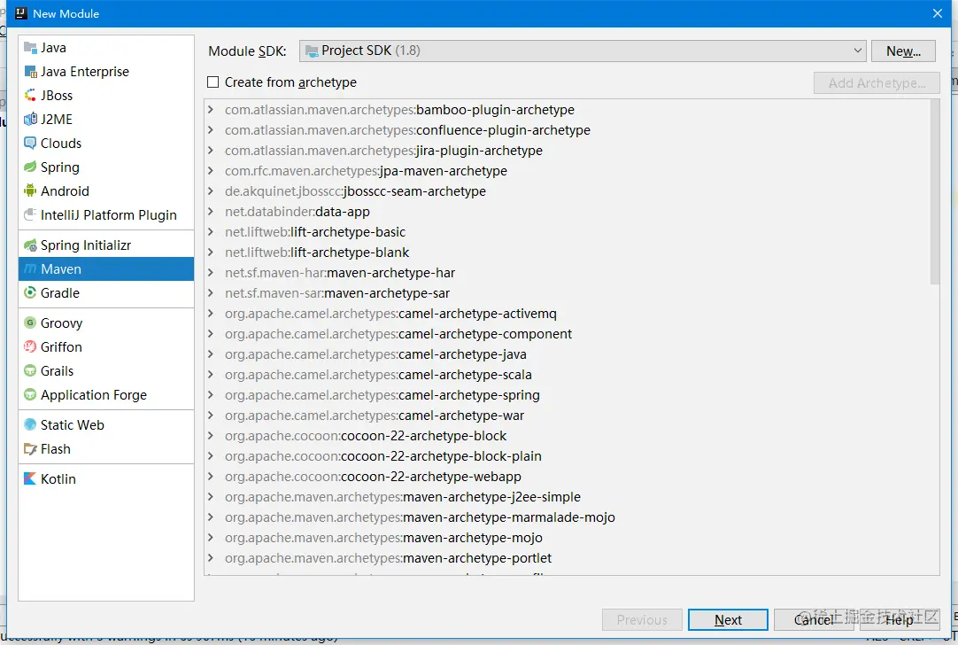958x645 pixels.
Task: Enable Create from archetype checkbox
Action: (212, 82)
